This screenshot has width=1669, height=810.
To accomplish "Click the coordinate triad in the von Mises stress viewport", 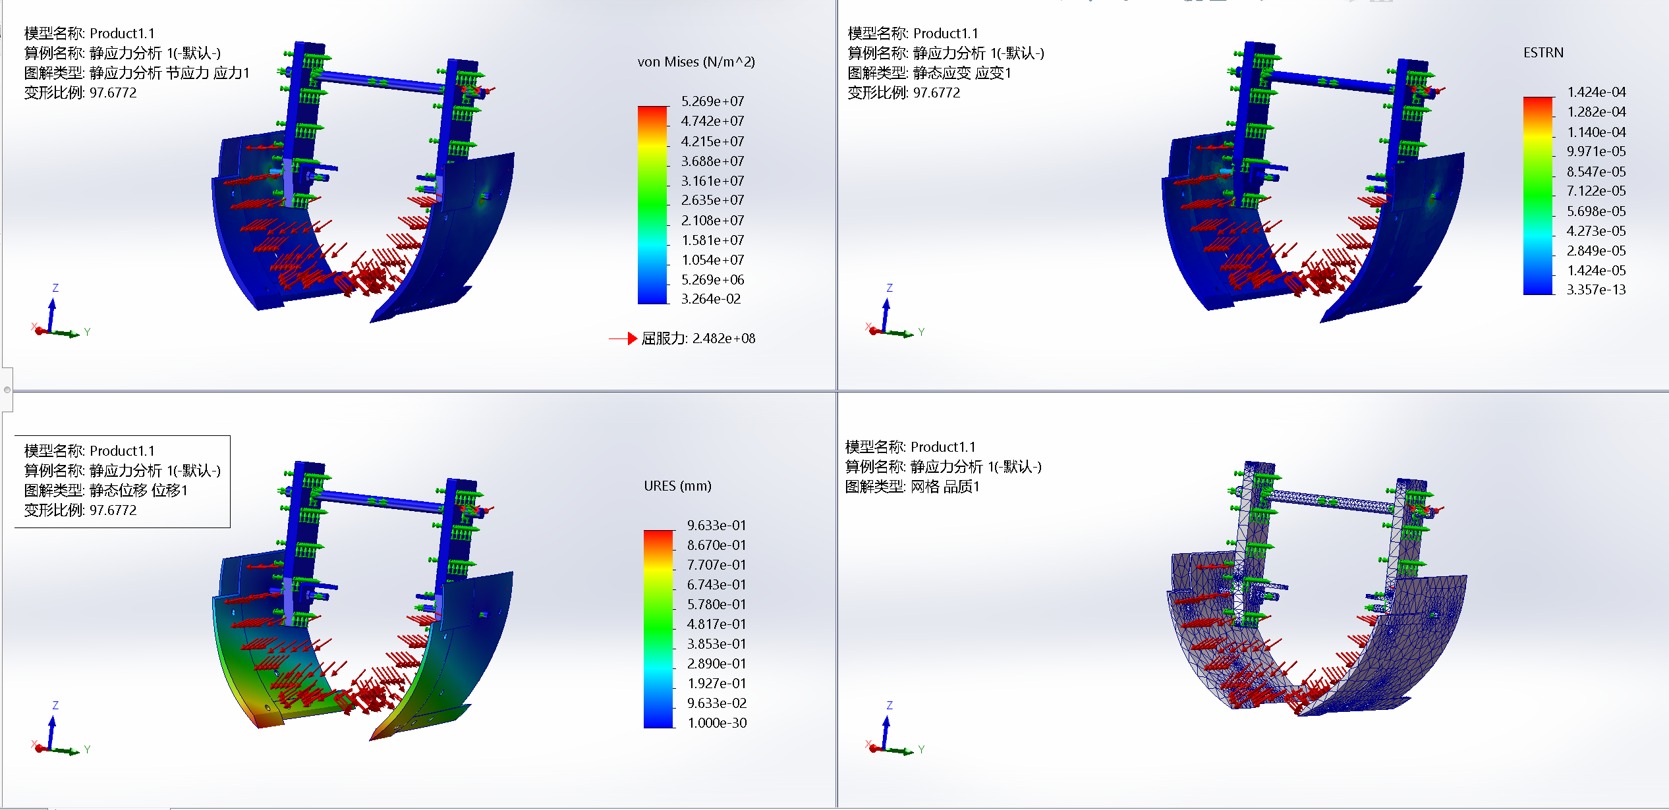I will click(x=60, y=311).
